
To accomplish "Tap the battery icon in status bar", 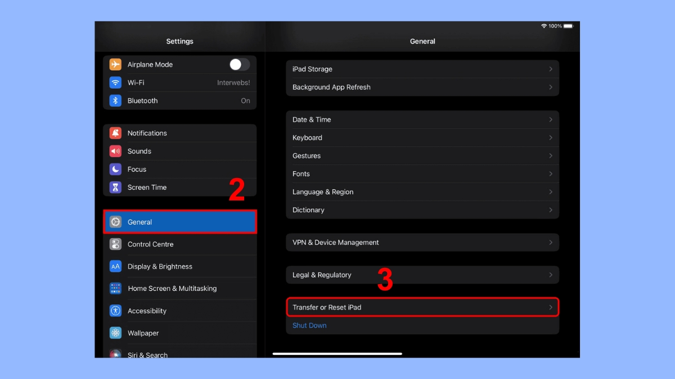I will click(569, 26).
